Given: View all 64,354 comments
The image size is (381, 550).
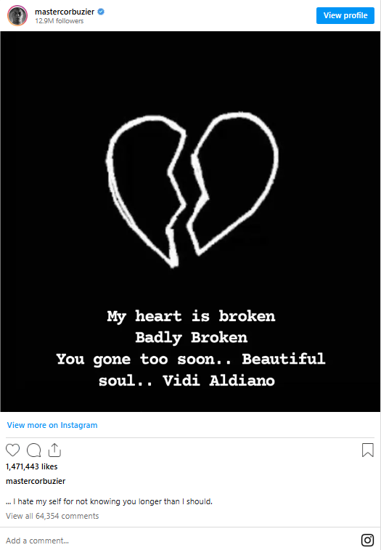Looking at the screenshot, I should click(52, 516).
